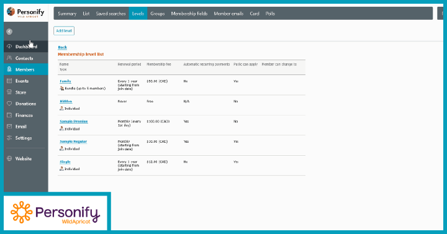Open the Dashboard from its sidebar icon

pos(9,47)
